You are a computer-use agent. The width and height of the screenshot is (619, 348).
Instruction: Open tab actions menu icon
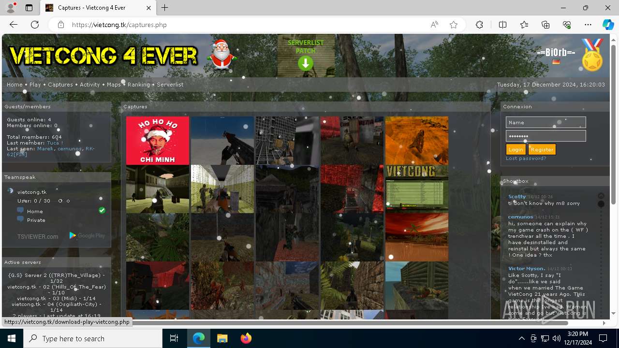29,8
